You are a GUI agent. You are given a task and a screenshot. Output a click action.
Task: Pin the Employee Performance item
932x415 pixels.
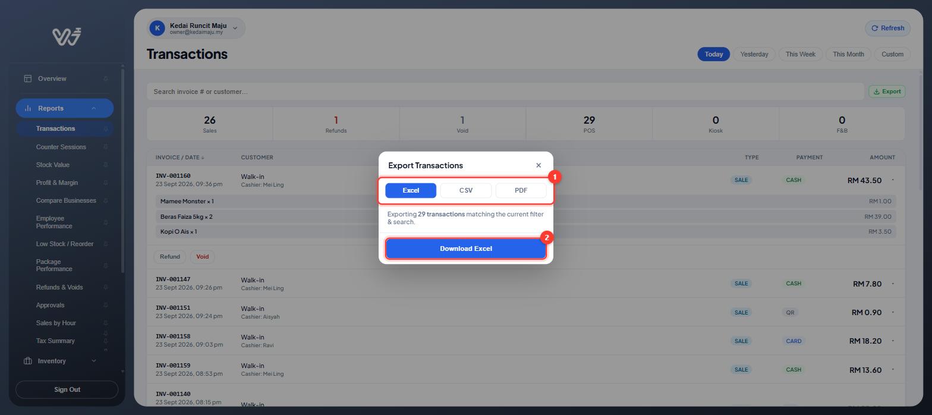[106, 222]
